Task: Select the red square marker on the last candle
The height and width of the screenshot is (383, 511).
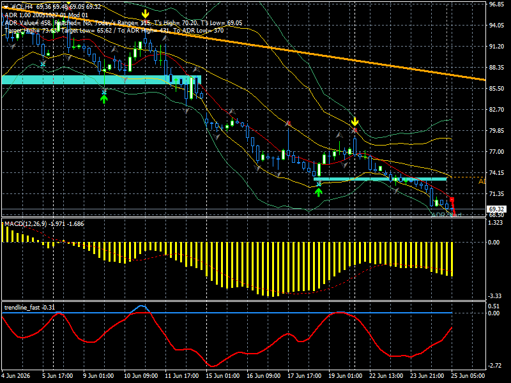Action: coord(452,200)
